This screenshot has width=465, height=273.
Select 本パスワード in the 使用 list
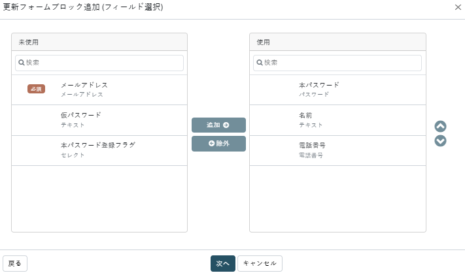337,89
